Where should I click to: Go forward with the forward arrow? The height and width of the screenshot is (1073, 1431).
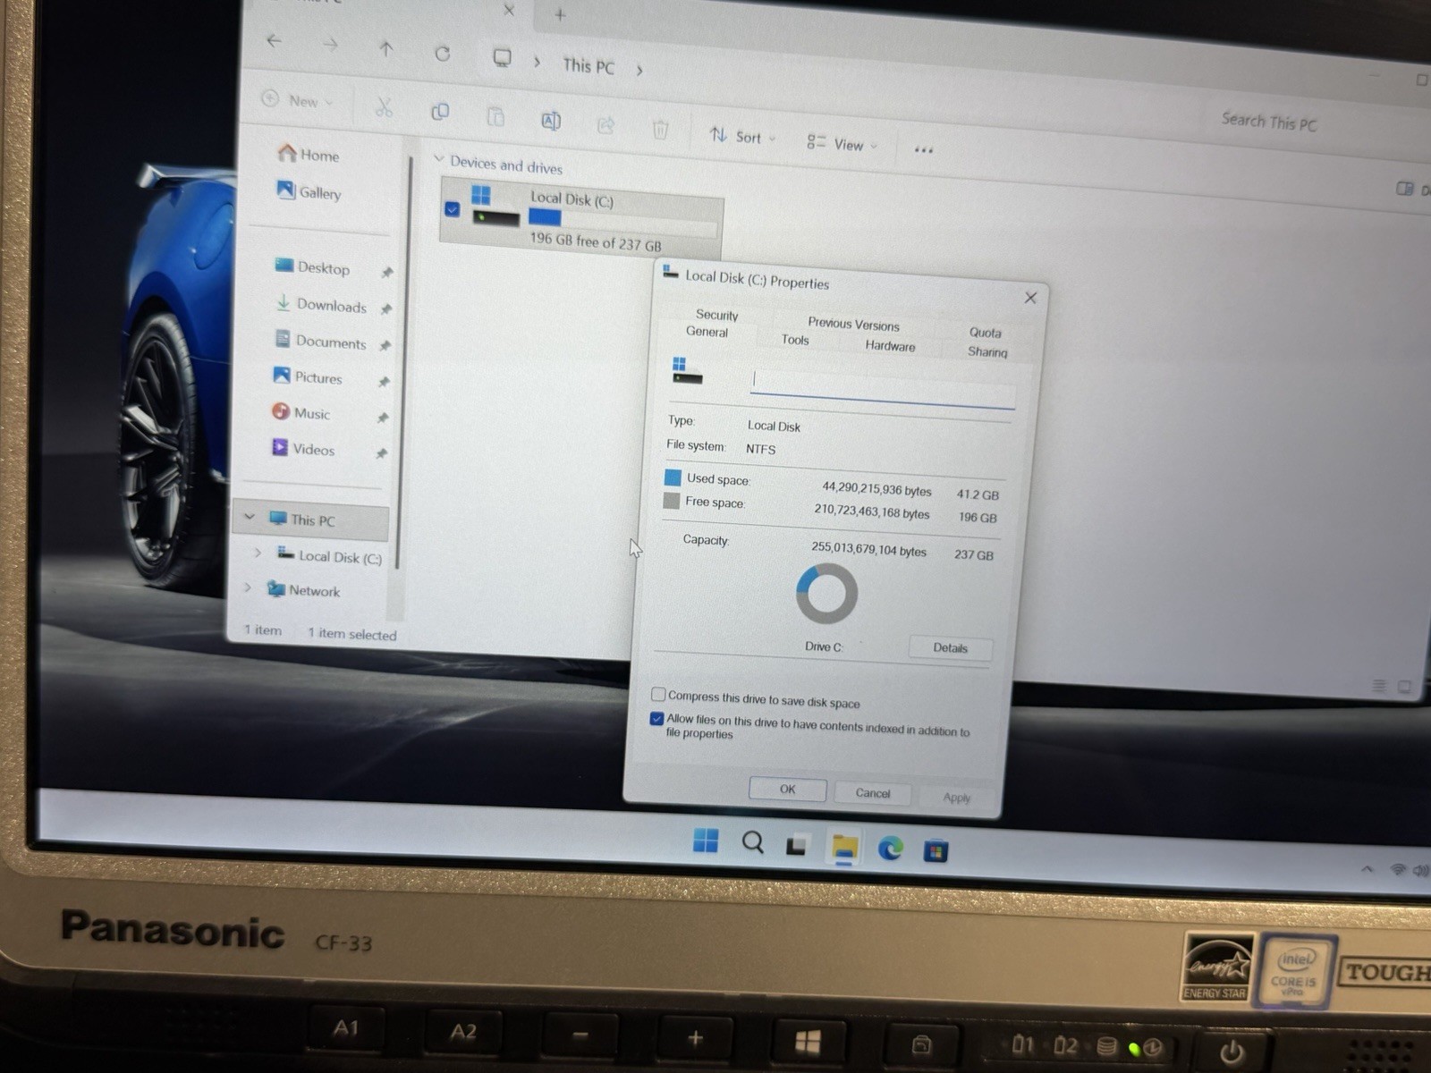pyautogui.click(x=331, y=44)
